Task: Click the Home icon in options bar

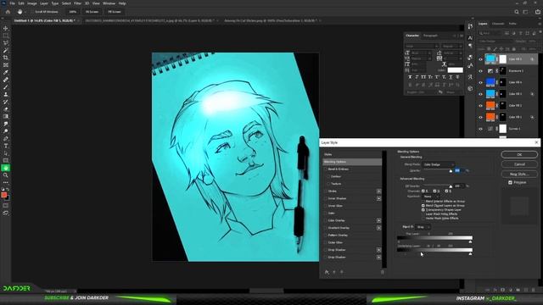Action: click(8, 12)
